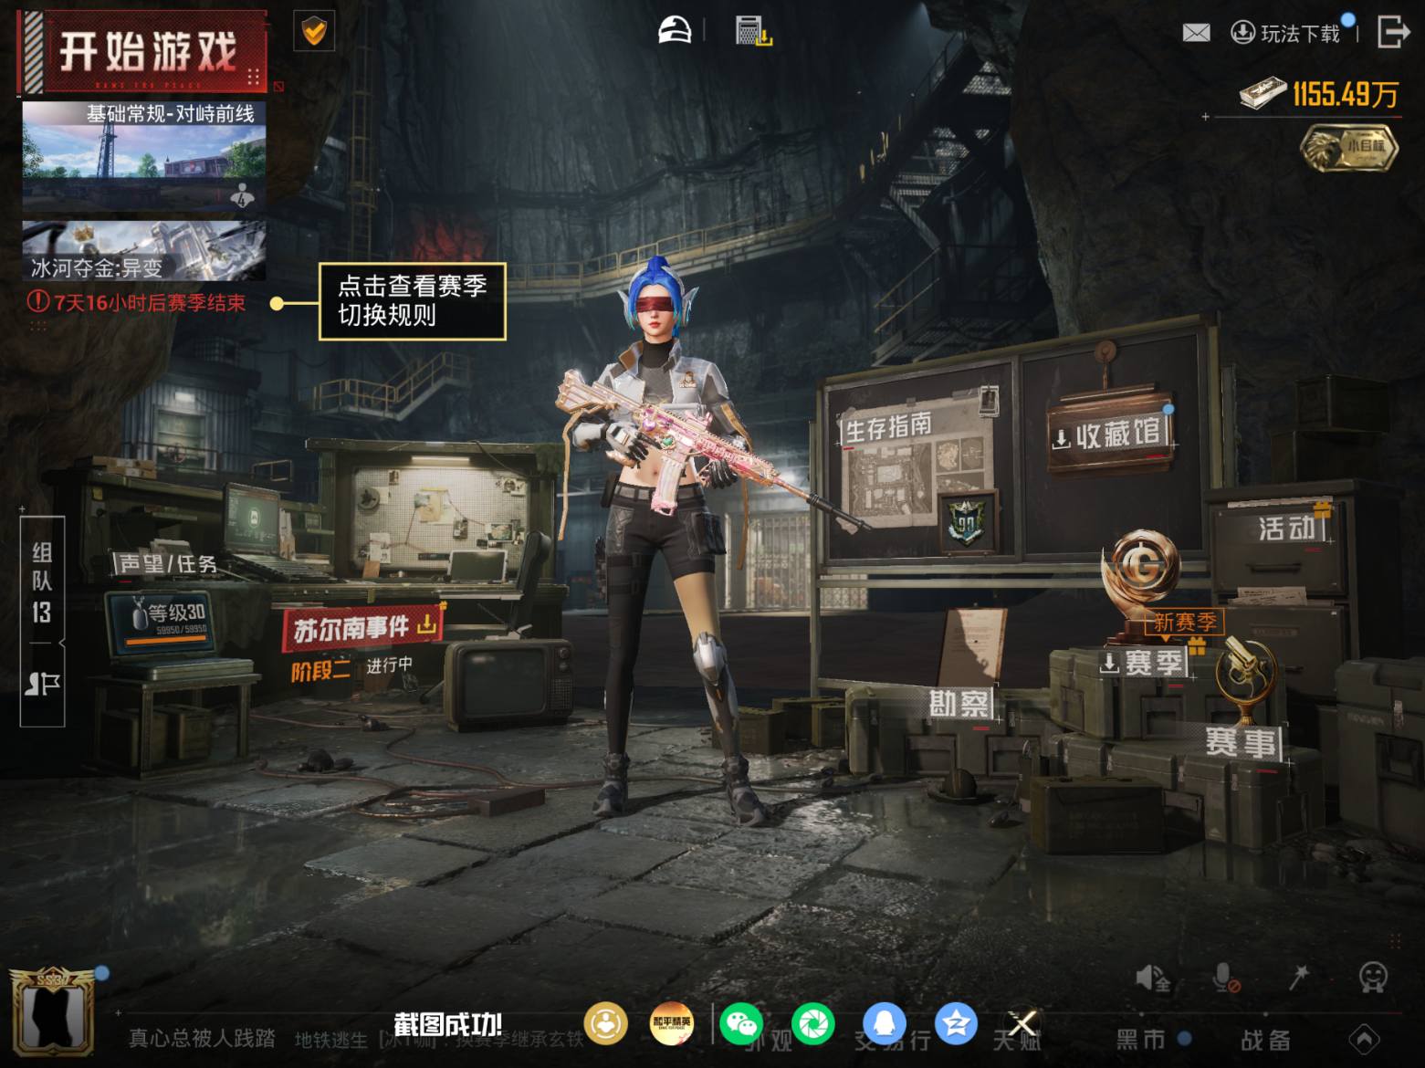Toggle the muted microphone
Screen dimensions: 1425x1068
[1225, 979]
